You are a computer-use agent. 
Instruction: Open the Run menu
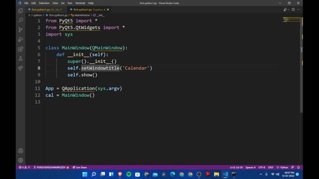coord(70,3)
